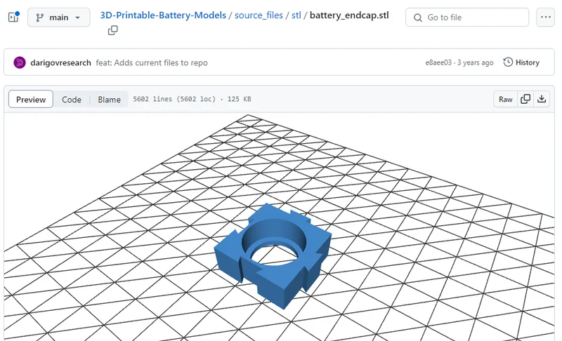Open 3D-Printable-Battery-Models repository link

[x=163, y=15]
